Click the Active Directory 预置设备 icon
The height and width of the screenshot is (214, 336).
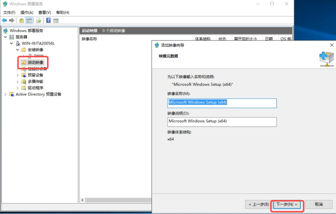click(12, 94)
